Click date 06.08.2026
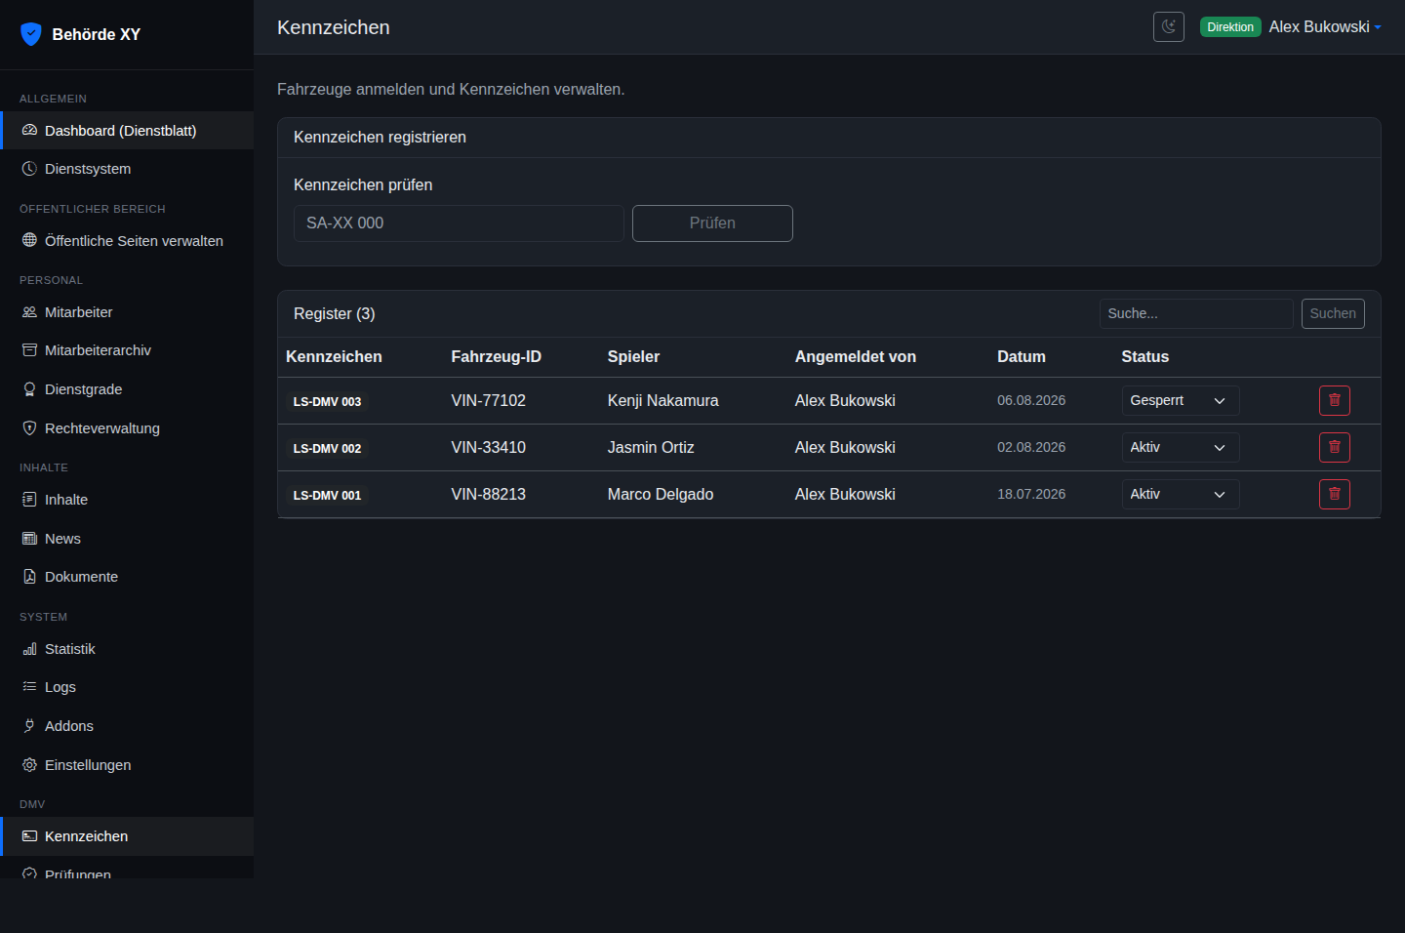The image size is (1405, 933). tap(1031, 401)
